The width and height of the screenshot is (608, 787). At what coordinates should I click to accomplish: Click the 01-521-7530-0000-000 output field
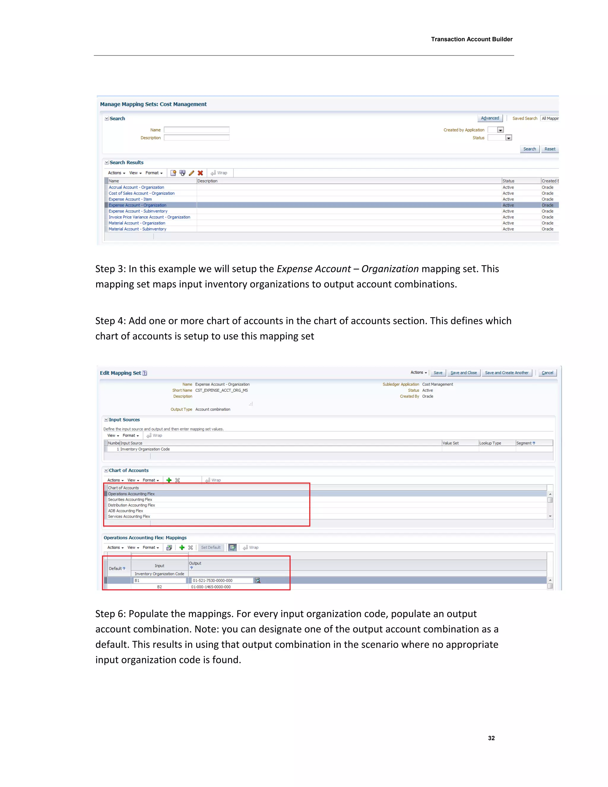click(x=222, y=581)
